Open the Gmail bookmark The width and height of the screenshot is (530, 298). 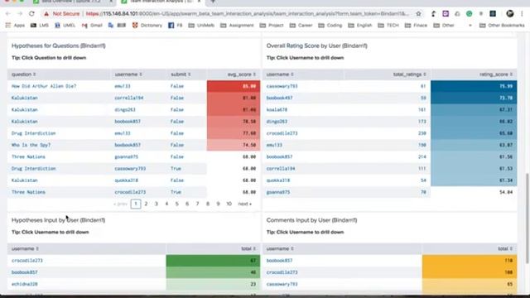point(92,26)
